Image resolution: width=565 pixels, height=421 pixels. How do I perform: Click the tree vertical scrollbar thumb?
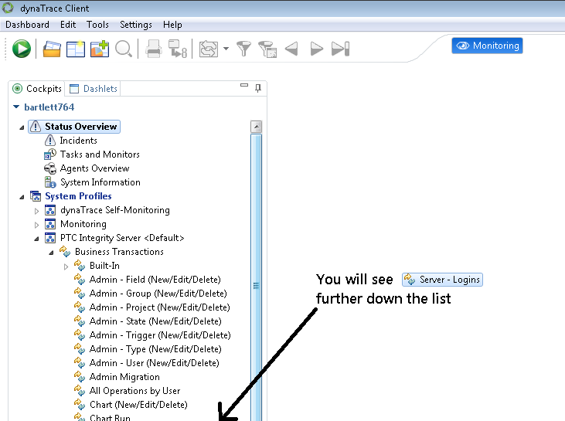point(256,277)
